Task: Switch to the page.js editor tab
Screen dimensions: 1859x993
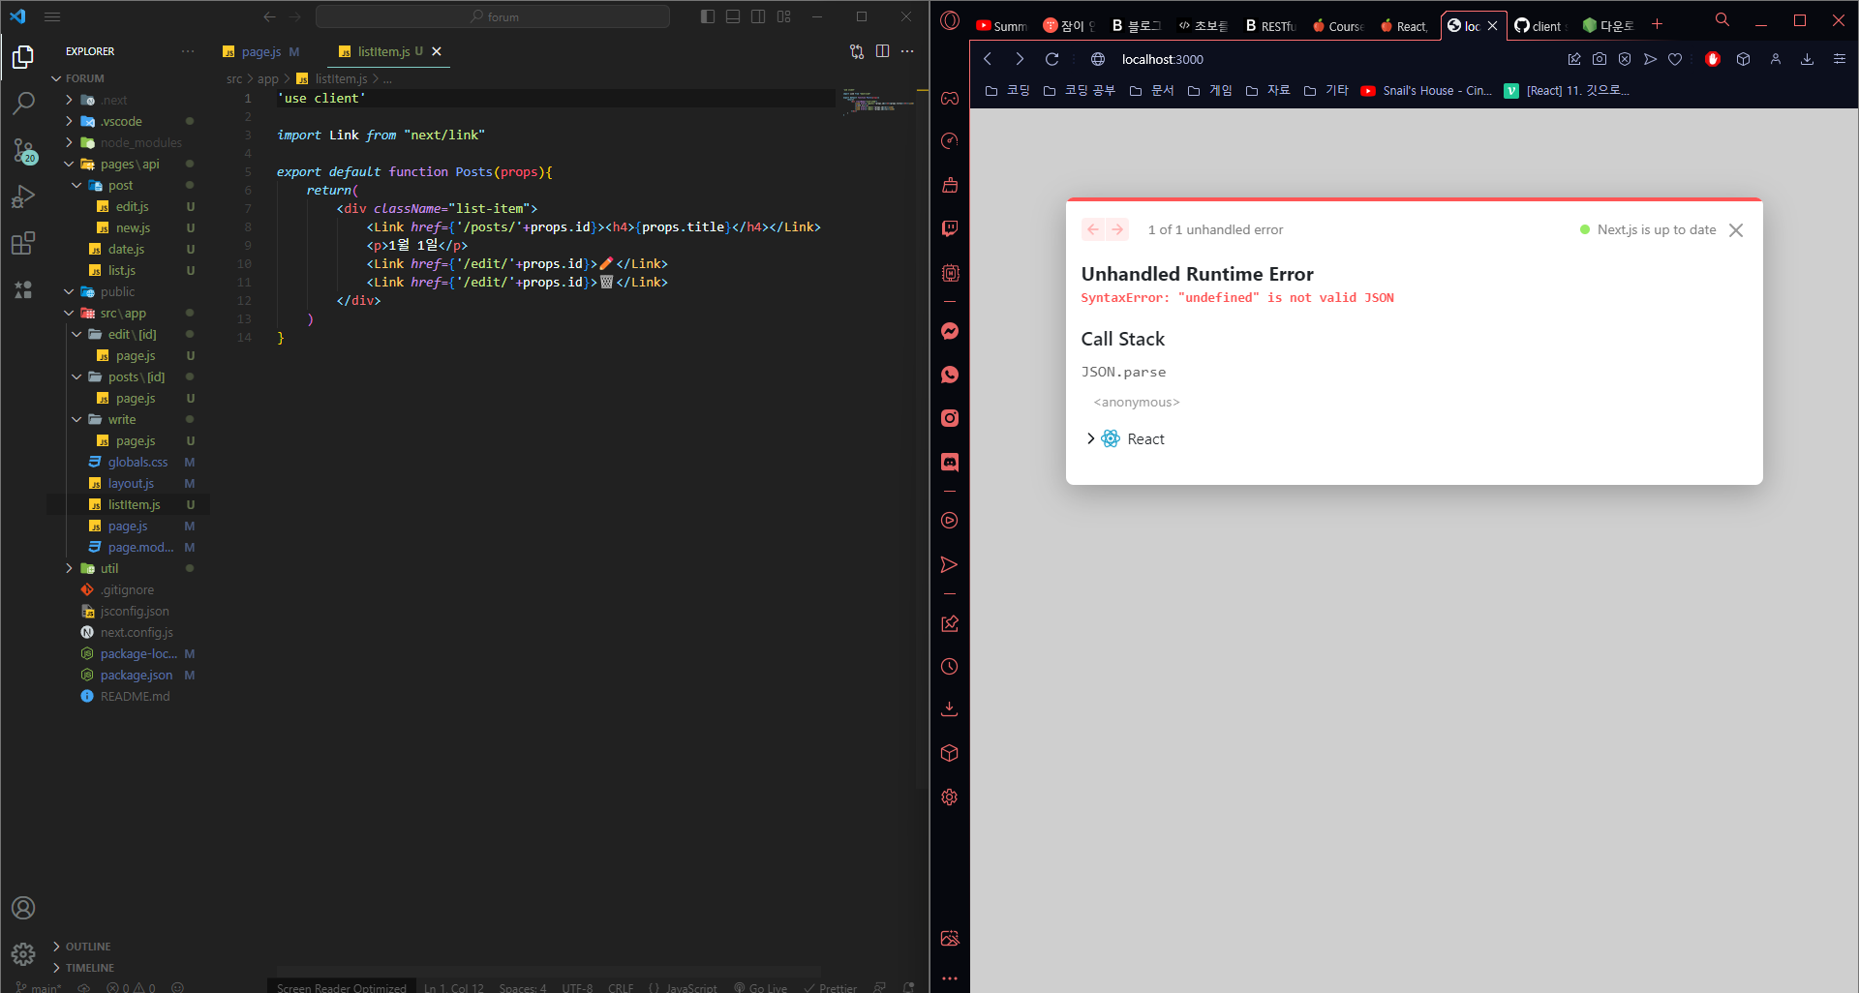Action: click(x=261, y=51)
